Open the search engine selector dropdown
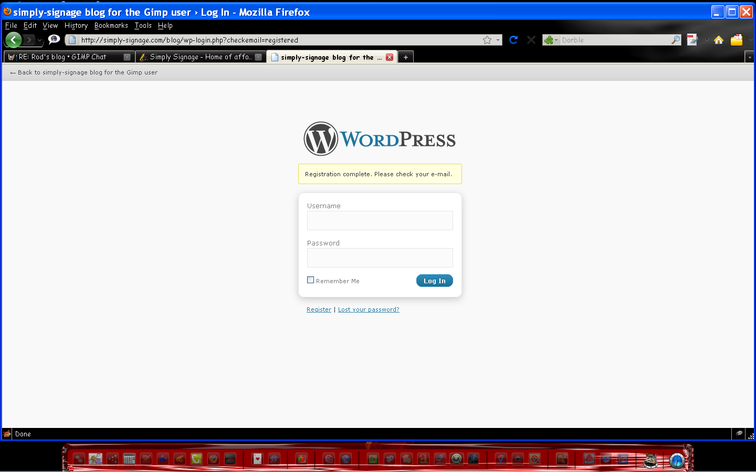Viewport: 756px width, 472px height. 551,40
